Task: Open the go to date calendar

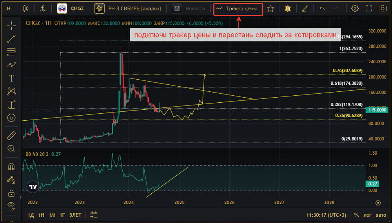Action: (94, 215)
